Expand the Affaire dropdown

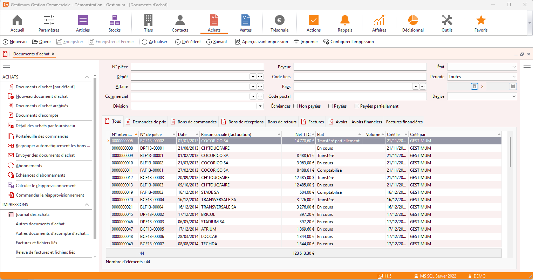253,87
